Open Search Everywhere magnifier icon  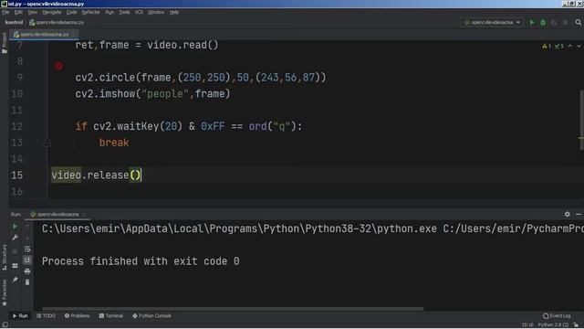click(578, 22)
